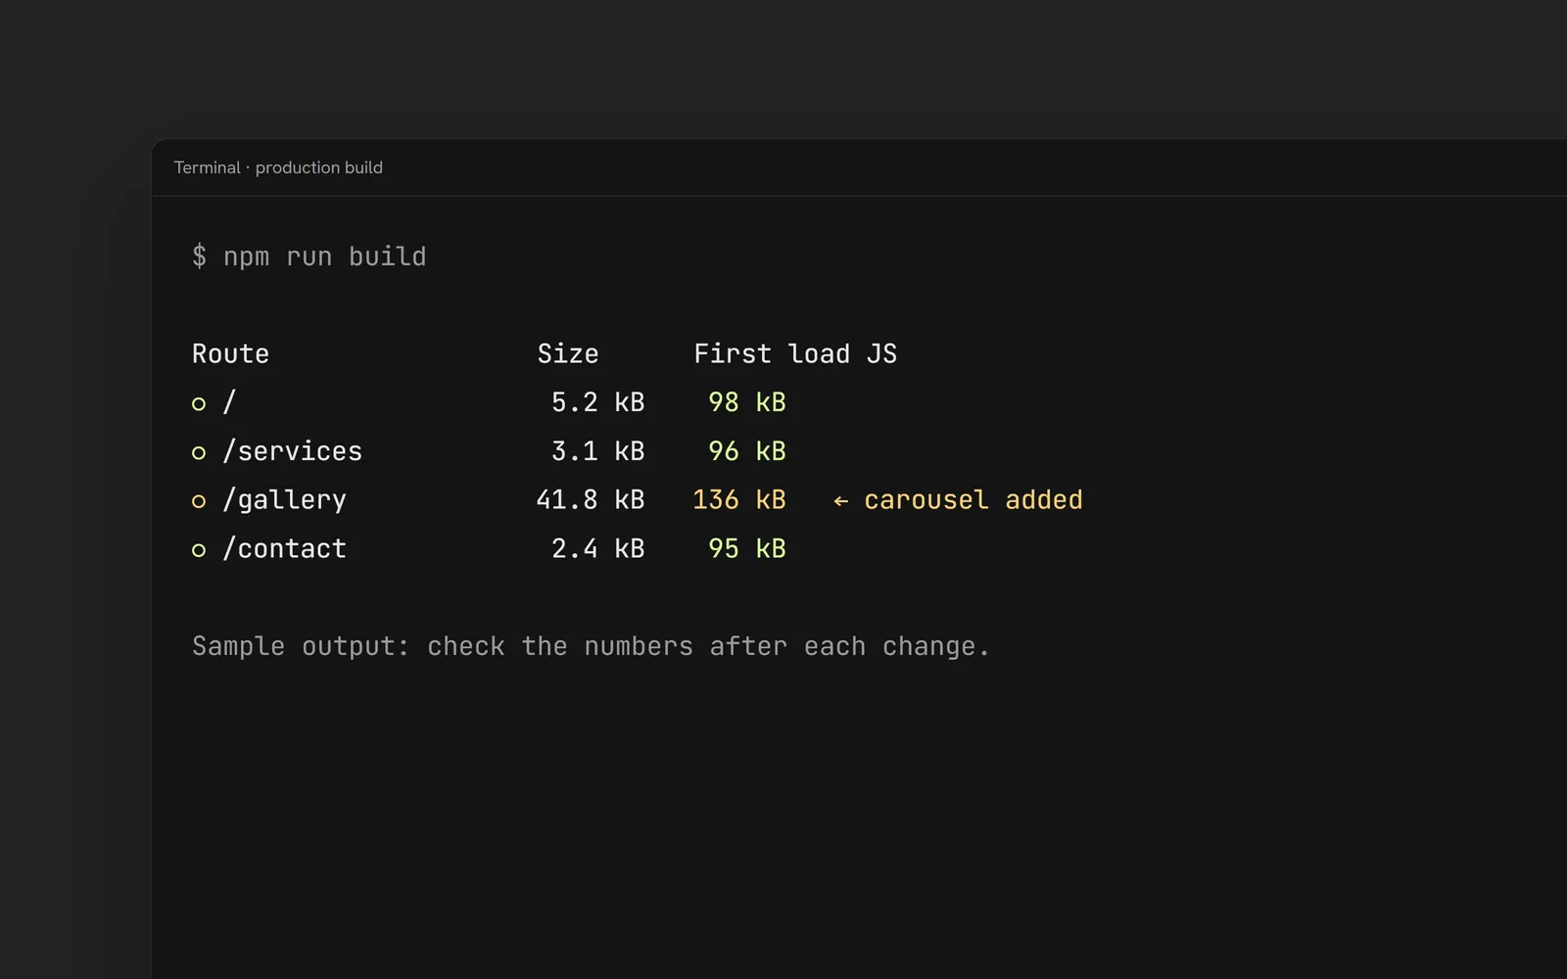Click the 'Terminal · production build' title text
Viewport: 1567px width, 979px height.
point(278,167)
